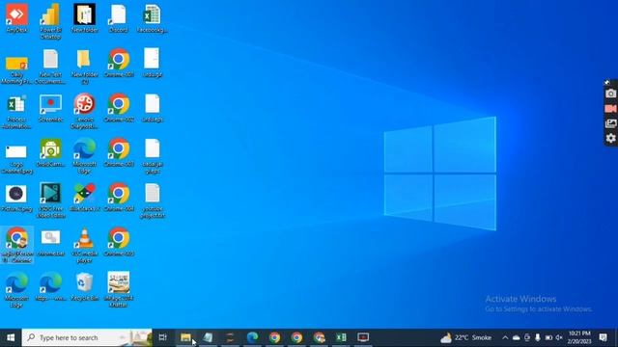Select the New folder (2) icon
The image size is (618, 347).
84,67
